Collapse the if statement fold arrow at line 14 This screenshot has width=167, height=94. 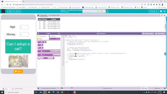[64, 55]
